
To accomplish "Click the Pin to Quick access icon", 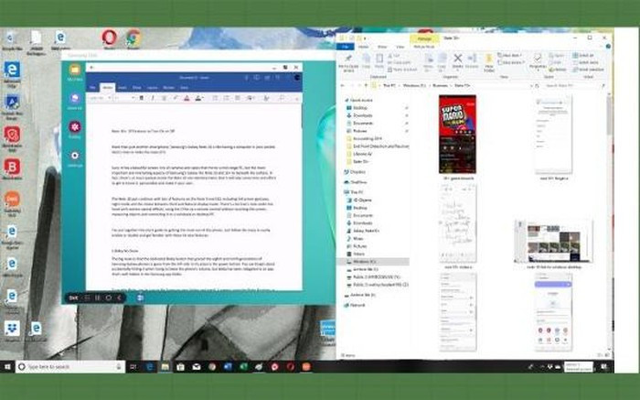I will (x=347, y=59).
